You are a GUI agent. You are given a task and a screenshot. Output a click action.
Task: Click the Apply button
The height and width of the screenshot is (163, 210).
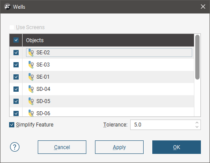coord(119,147)
